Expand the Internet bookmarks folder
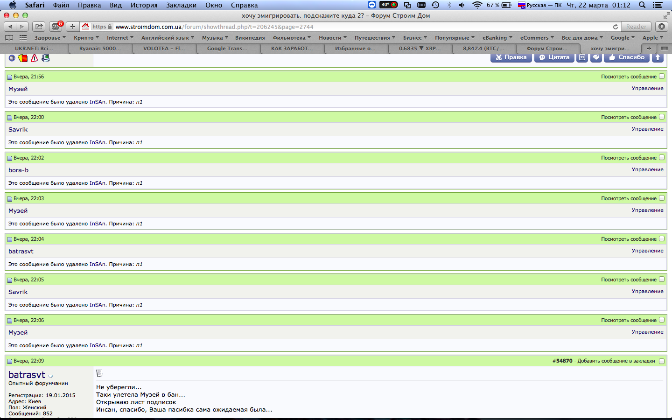This screenshot has height=420, width=672. coord(120,38)
